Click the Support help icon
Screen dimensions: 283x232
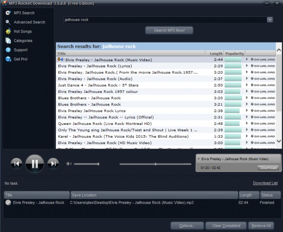tap(8, 50)
